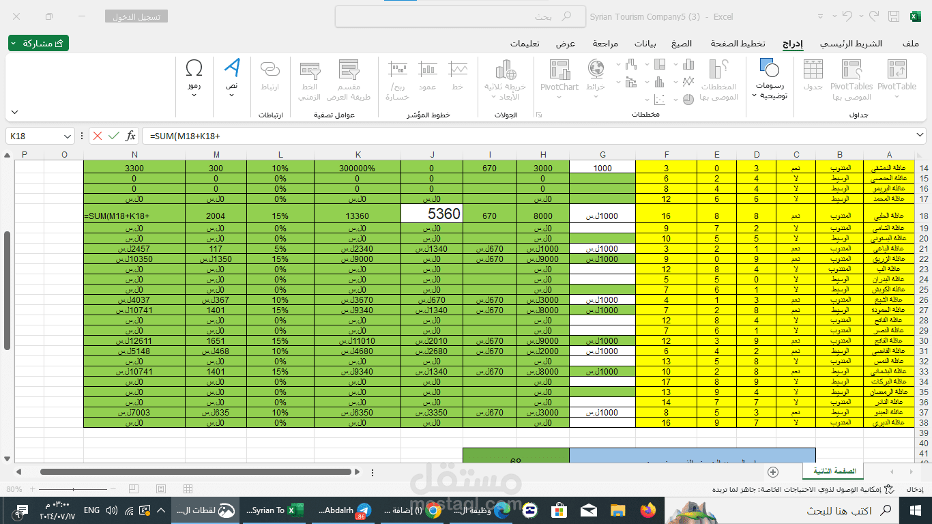Select the sheet tab الصفحة الثانية
Viewport: 932px width, 524px height.
(x=834, y=471)
